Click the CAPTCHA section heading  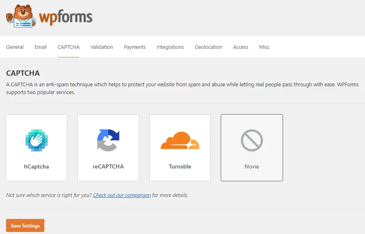pos(23,73)
